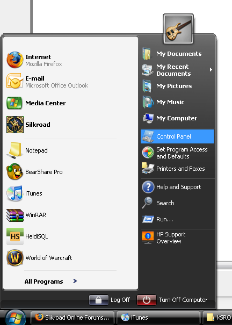Open the BearShare Pro bear icon
The width and height of the screenshot is (232, 325).
15,171
